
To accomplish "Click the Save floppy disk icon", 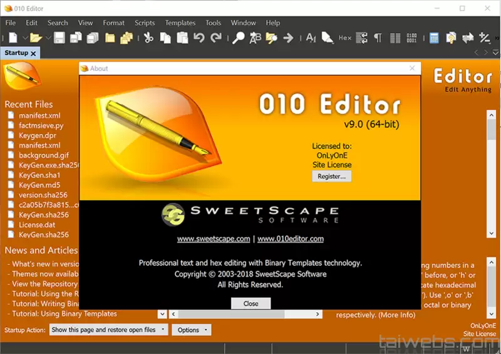I will click(59, 38).
